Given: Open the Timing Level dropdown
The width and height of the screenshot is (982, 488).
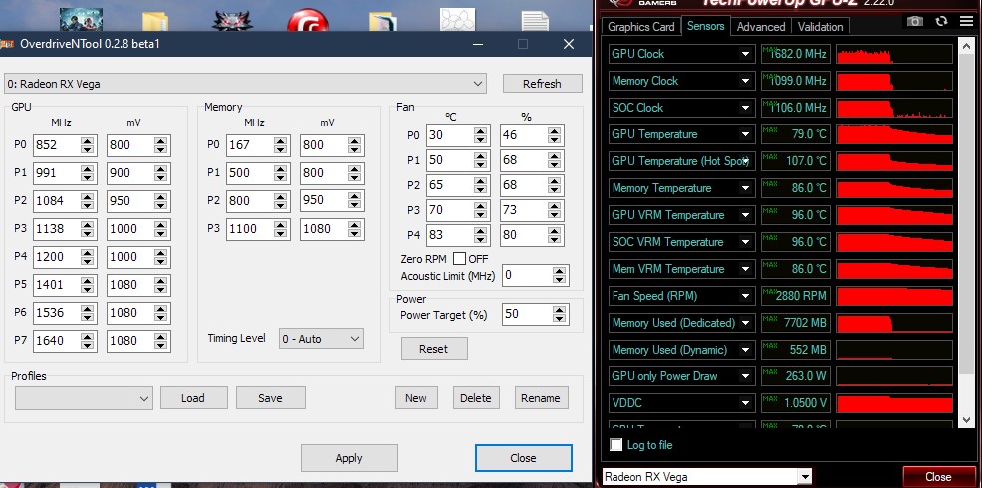Looking at the screenshot, I should pos(320,339).
